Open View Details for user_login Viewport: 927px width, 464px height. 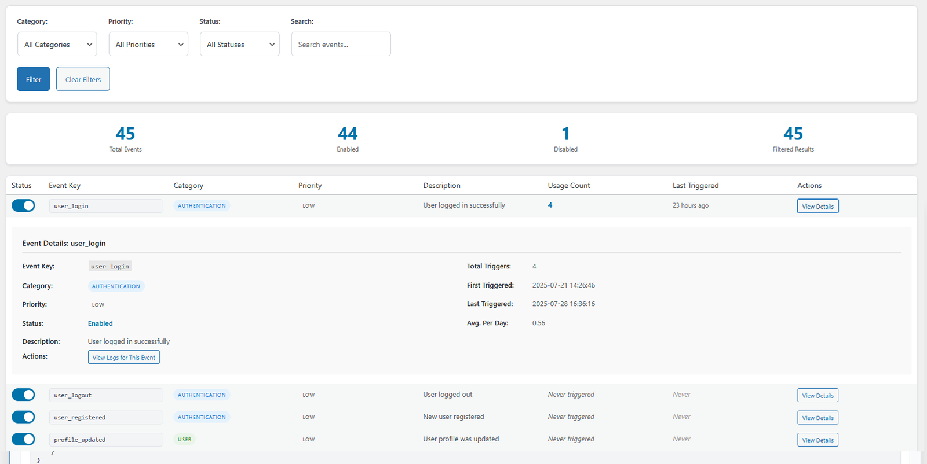(x=817, y=206)
